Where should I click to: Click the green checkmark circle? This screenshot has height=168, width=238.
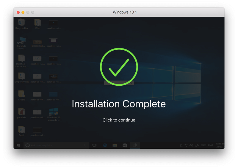tap(119, 67)
